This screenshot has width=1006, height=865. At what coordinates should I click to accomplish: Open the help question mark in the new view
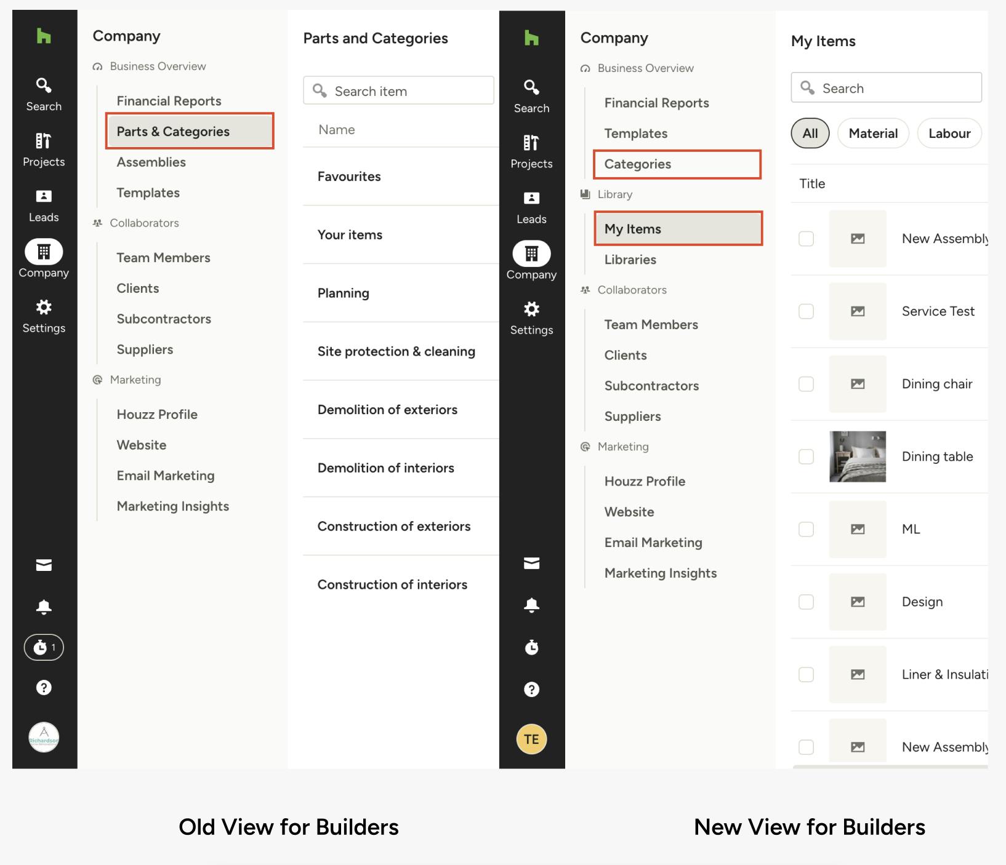pos(531,689)
